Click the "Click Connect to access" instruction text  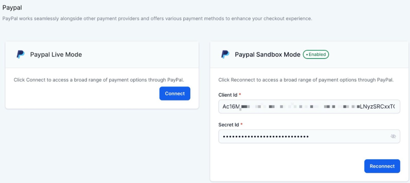(x=99, y=80)
